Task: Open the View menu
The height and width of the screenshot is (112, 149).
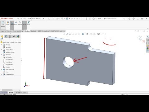Action: tap(25, 19)
